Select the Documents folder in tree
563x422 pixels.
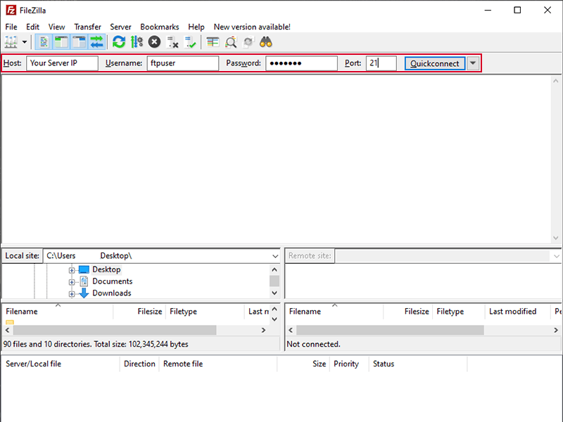tap(113, 281)
